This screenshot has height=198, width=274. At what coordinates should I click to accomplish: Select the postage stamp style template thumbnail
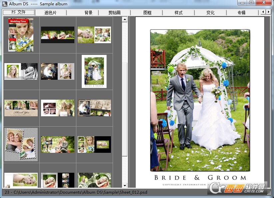click(x=21, y=145)
